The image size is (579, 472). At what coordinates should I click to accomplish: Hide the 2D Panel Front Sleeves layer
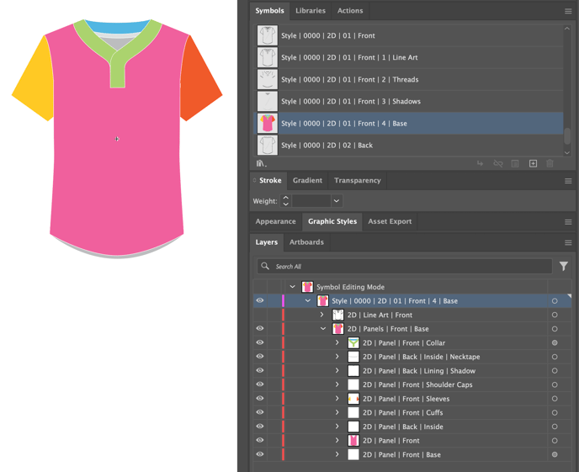tap(260, 399)
